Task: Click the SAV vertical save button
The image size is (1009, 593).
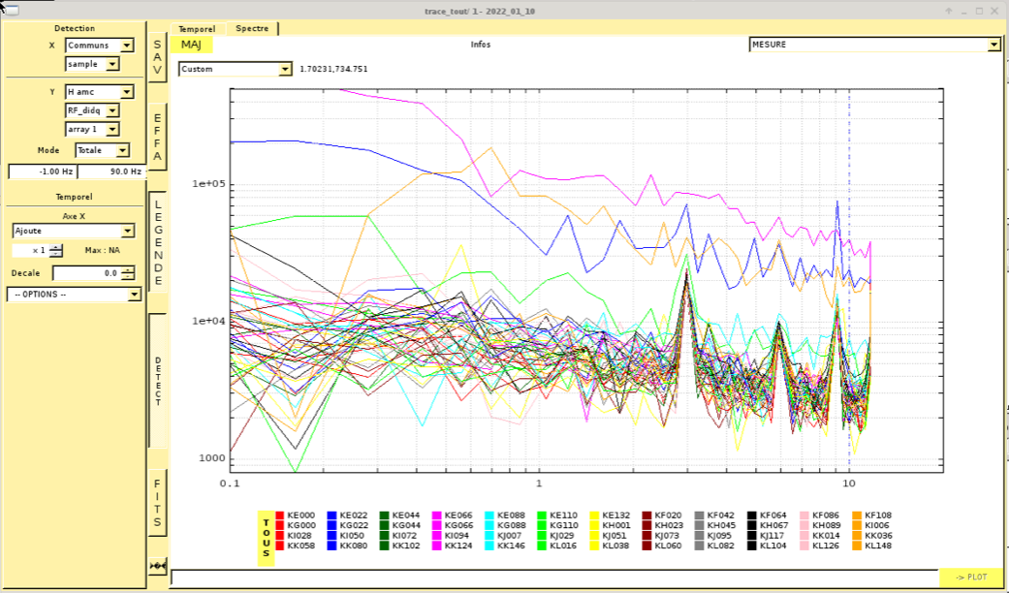Action: click(157, 58)
